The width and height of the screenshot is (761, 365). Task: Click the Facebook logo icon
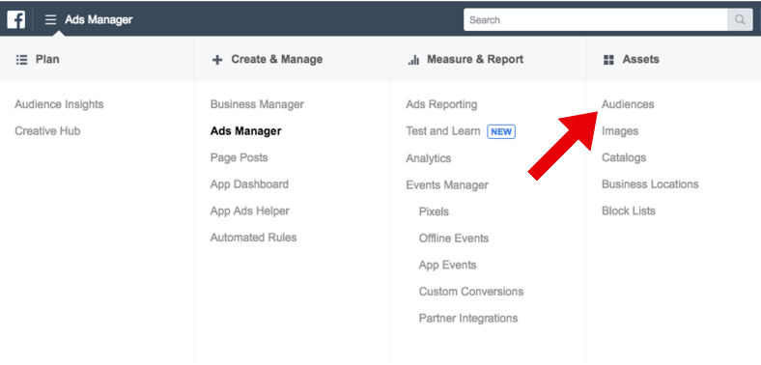coord(16,20)
